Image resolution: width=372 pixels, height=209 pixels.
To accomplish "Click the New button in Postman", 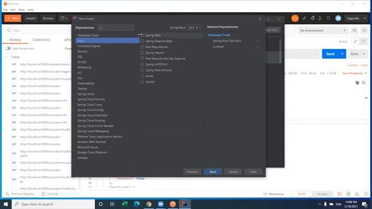I will (x=13, y=18).
